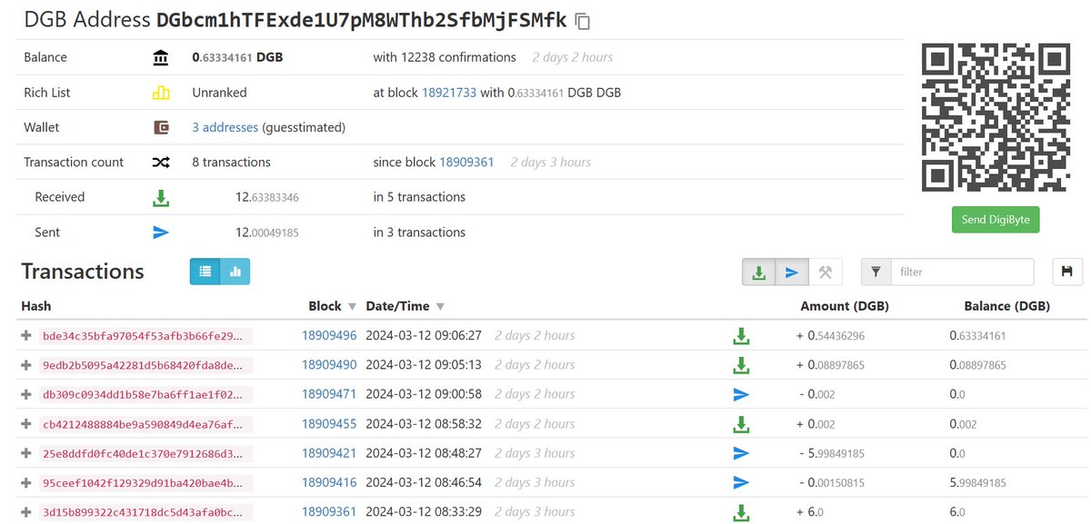1091x524 pixels.
Task: Open block 18909416 in transactions table
Action: pyautogui.click(x=329, y=482)
